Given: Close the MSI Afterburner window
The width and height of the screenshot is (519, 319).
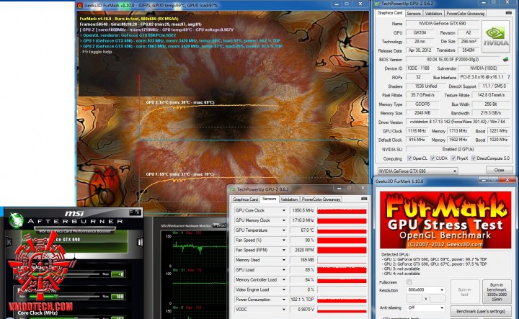Looking at the screenshot, I should (138, 212).
